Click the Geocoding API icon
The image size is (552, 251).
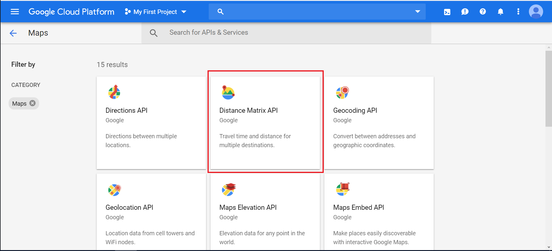342,92
